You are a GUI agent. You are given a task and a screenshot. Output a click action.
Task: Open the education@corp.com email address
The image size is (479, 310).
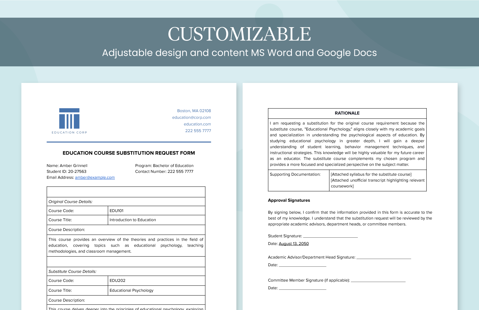pyautogui.click(x=192, y=117)
